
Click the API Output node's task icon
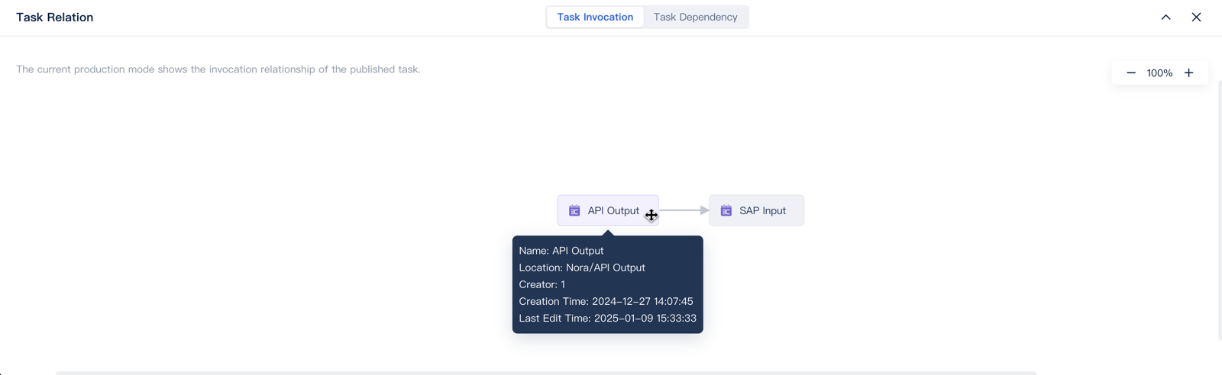pyautogui.click(x=574, y=210)
